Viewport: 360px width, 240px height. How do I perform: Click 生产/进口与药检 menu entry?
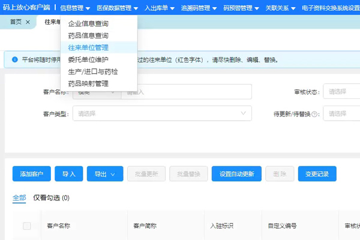tap(93, 71)
